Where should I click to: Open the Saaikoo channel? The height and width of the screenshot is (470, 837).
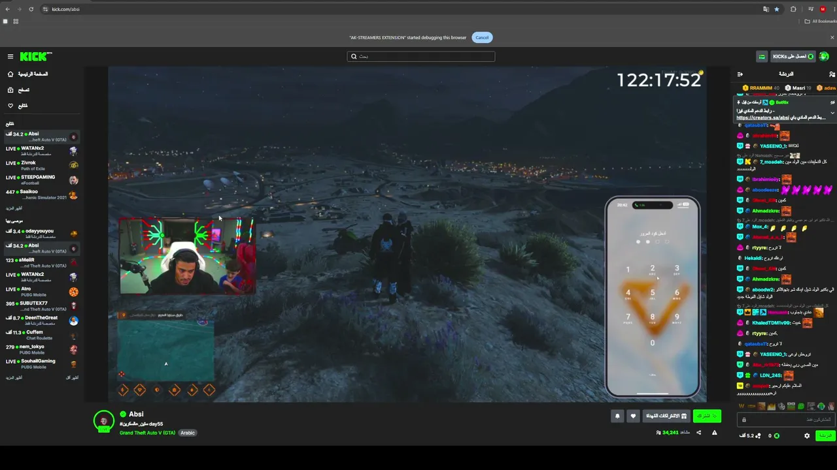42,195
